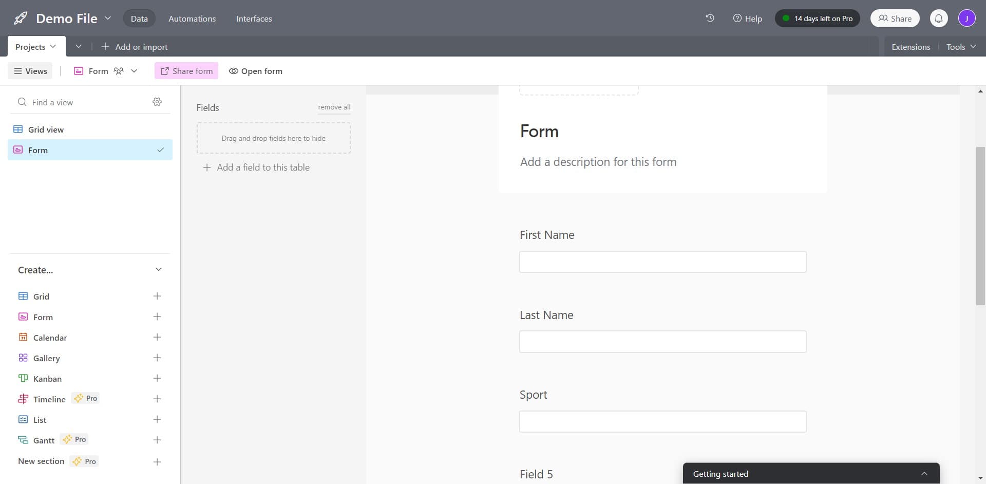Expand the Demo File dropdown
Viewport: 986px width, 484px height.
108,18
